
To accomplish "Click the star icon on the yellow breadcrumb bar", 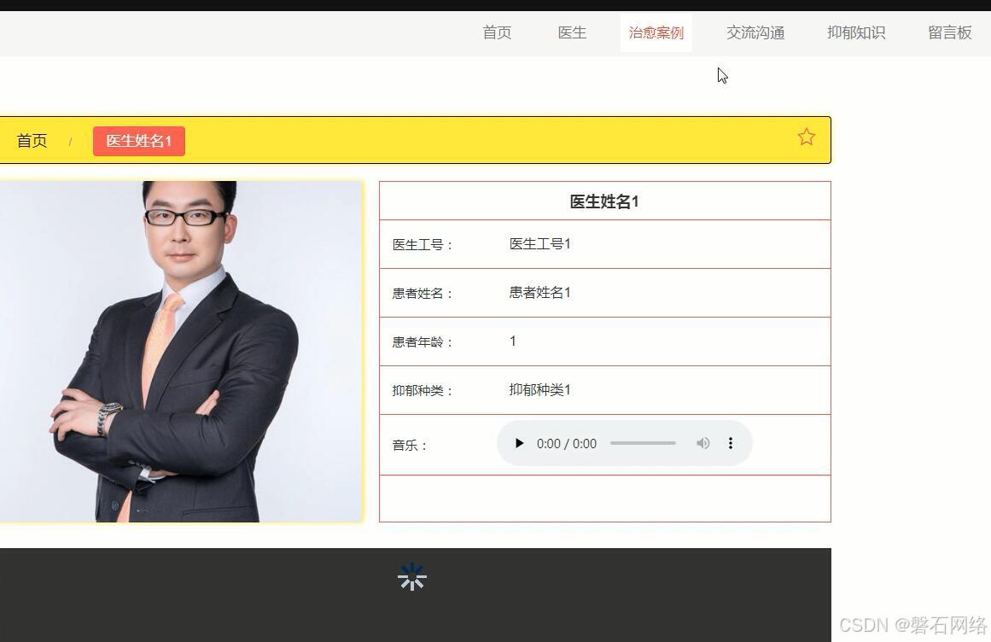I will pyautogui.click(x=806, y=137).
